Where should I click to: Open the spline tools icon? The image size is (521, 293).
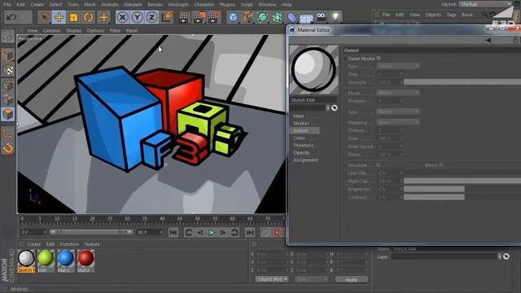[x=247, y=17]
